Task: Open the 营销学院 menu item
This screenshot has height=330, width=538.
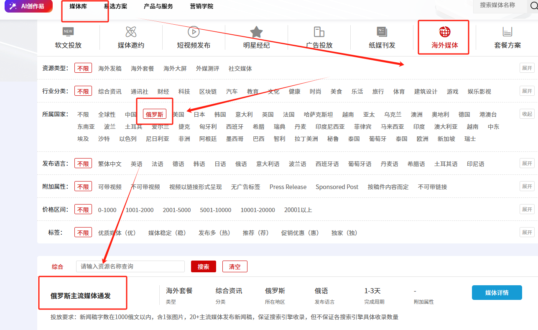Action: pos(201,6)
